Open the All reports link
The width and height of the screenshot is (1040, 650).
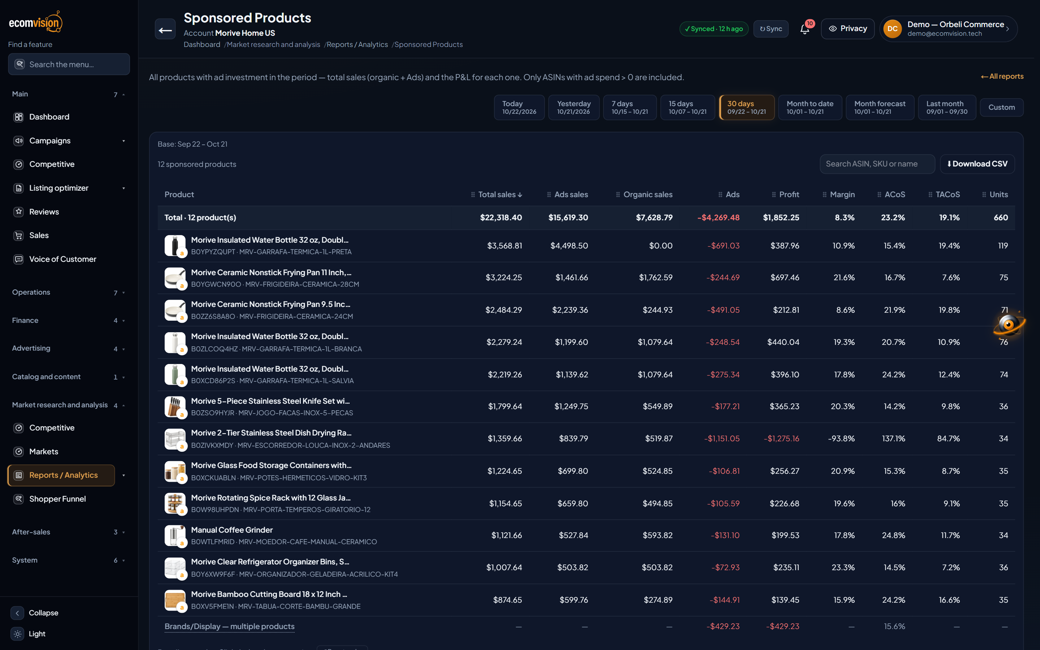click(1002, 76)
